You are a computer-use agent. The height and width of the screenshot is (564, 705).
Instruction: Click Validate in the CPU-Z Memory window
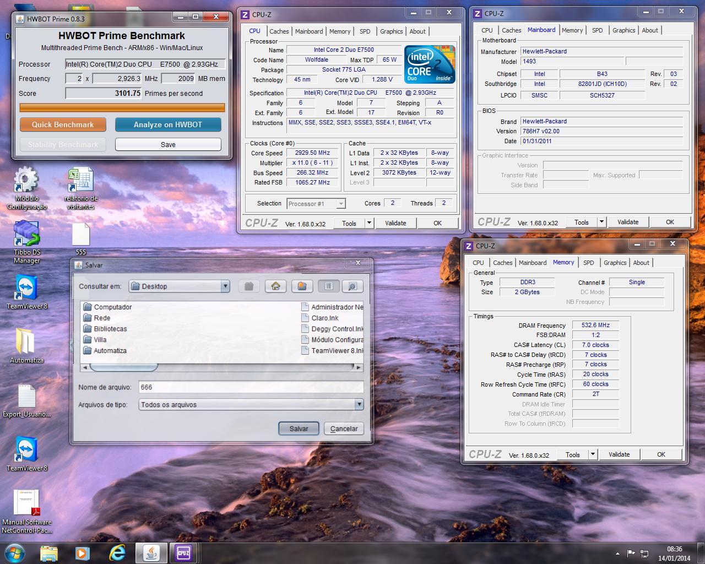click(x=619, y=454)
